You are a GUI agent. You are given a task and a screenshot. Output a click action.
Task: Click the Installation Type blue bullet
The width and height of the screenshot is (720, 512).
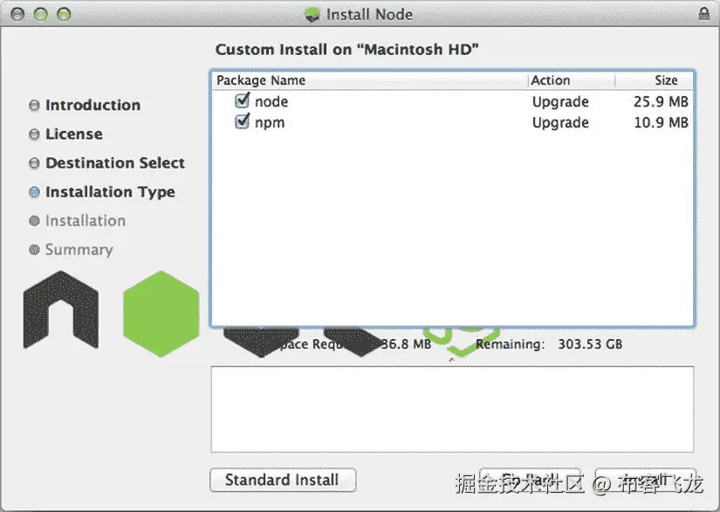click(x=34, y=192)
